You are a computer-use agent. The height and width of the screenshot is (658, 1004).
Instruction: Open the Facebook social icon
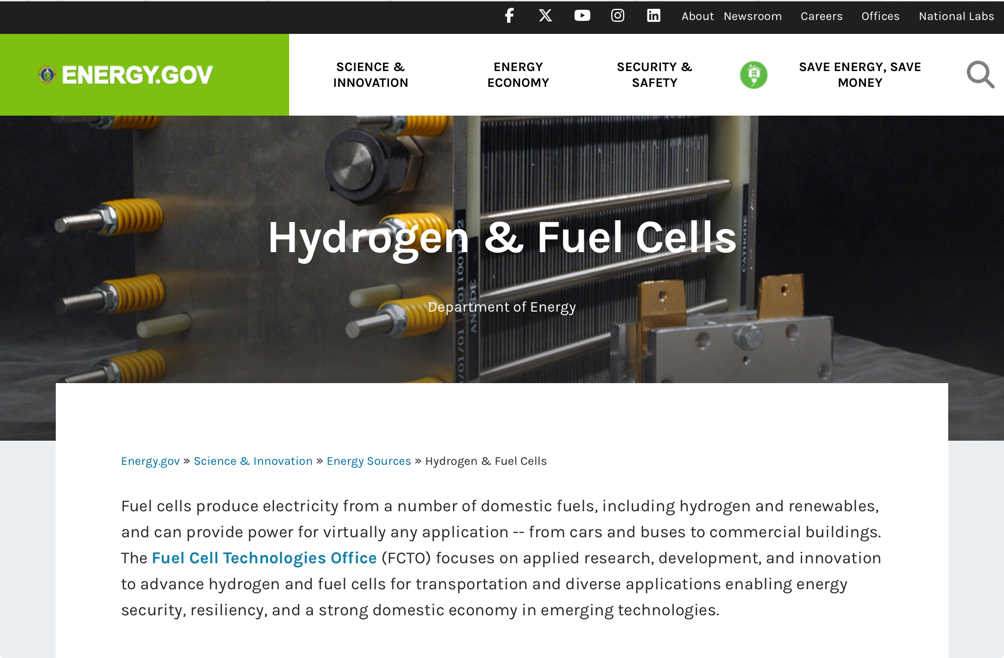(509, 16)
